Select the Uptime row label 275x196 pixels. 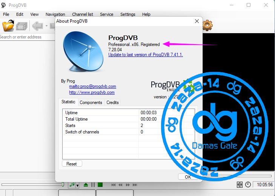pos(71,113)
